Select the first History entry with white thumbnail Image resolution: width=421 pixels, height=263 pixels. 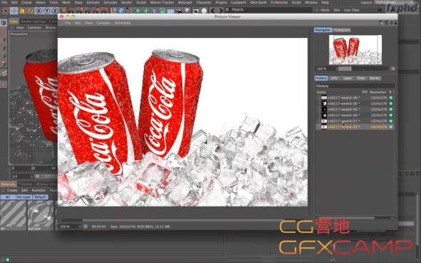coord(355,98)
